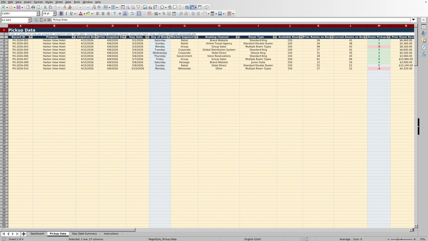Adjust the zoom slider in status bar
The image size is (428, 241).
(x=402, y=239)
